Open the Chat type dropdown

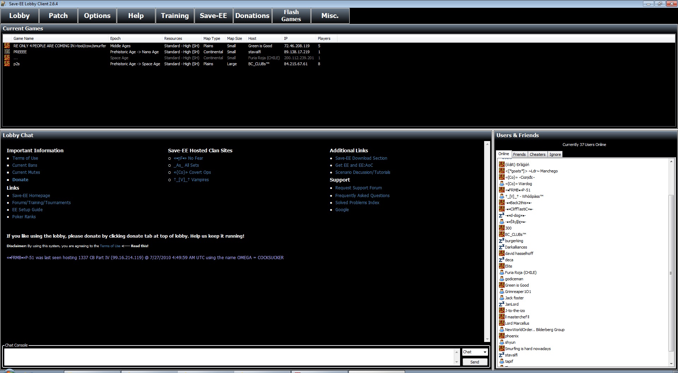[x=475, y=352]
